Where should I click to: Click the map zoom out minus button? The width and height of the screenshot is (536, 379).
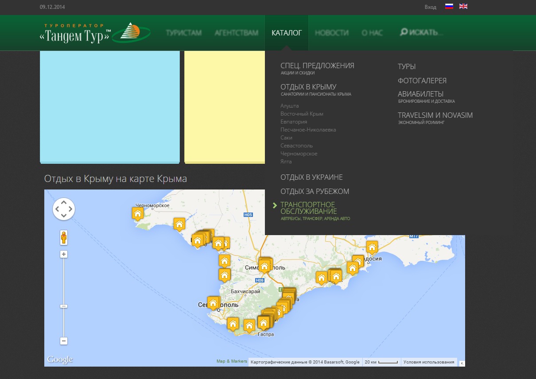(x=64, y=341)
